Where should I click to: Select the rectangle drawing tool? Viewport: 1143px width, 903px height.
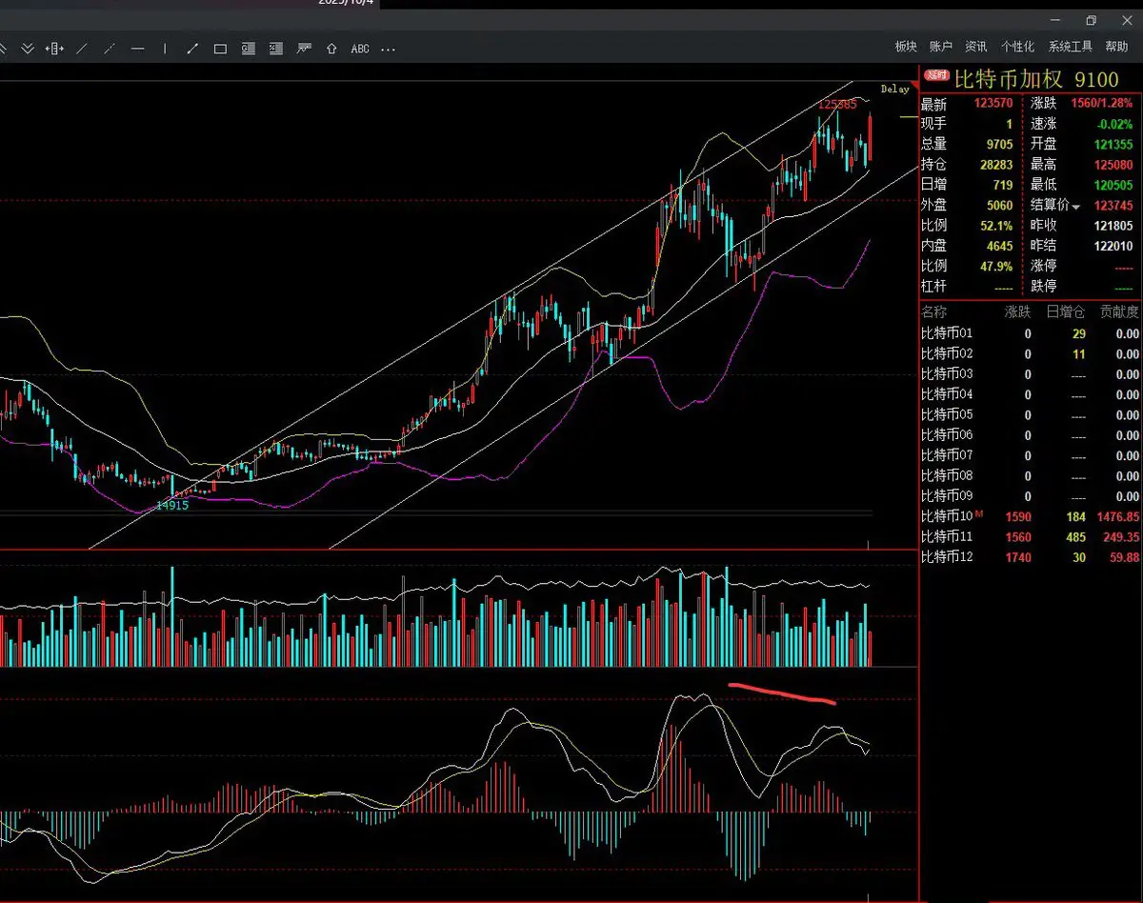220,49
